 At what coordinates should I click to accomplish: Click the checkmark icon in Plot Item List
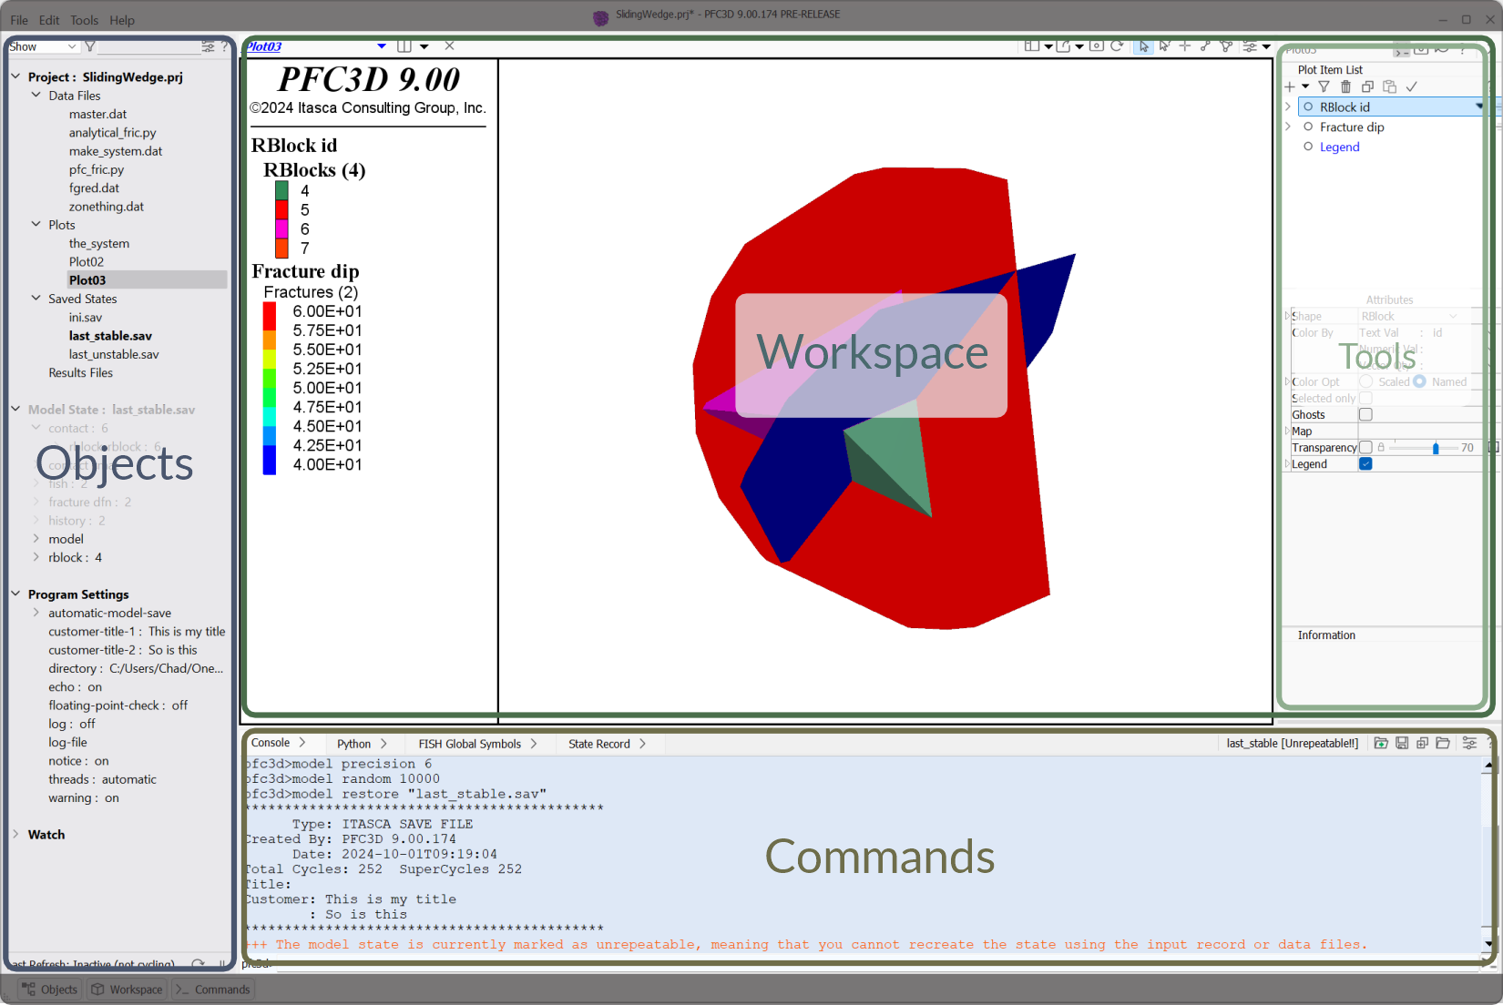click(x=1411, y=86)
